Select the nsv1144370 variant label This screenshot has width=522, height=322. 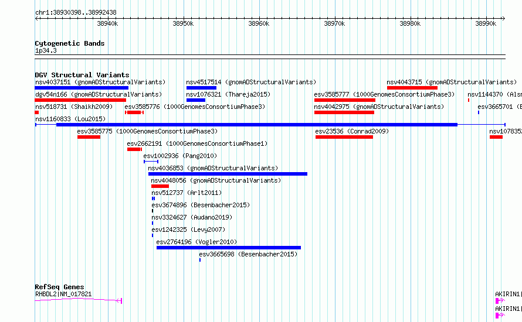[494, 94]
